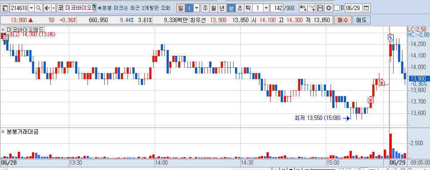The width and height of the screenshot is (430, 170).
Task: Open the minute interval dropdown arrow
Action: tap(266, 8)
